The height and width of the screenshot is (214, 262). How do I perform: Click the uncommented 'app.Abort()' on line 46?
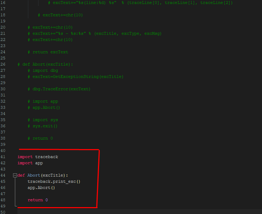(41, 188)
